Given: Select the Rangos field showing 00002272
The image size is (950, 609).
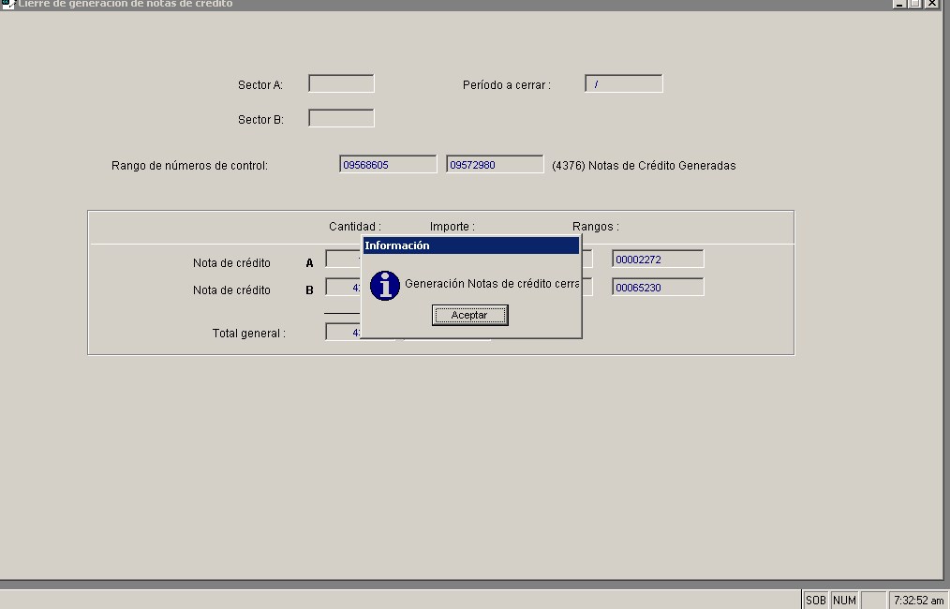Looking at the screenshot, I should point(658,260).
